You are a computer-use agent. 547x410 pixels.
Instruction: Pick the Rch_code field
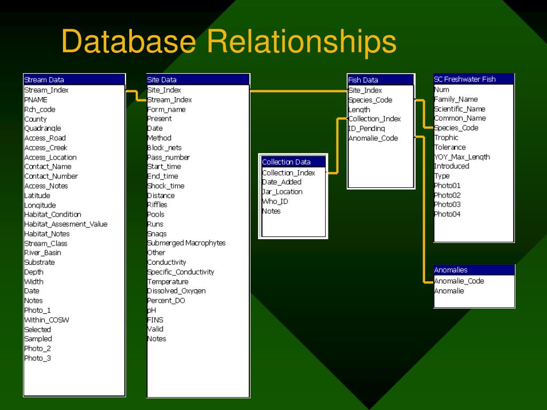[40, 109]
